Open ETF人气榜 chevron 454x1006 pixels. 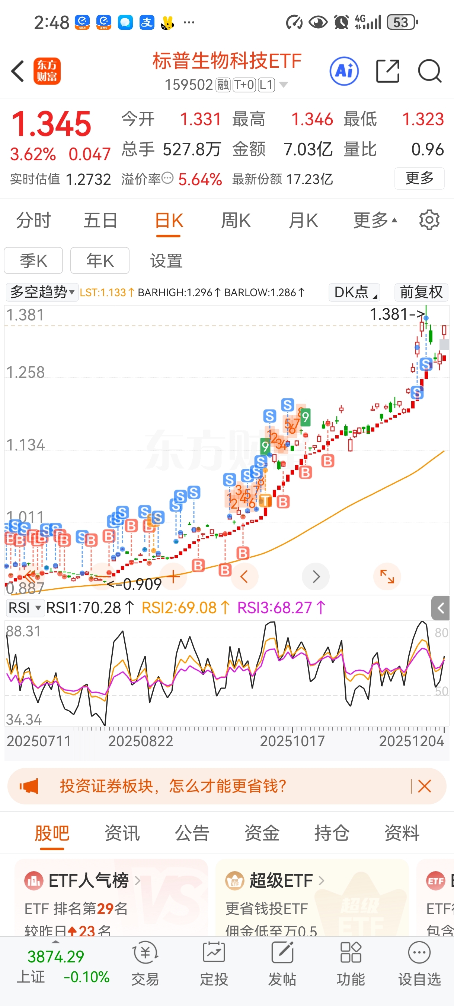tap(137, 881)
